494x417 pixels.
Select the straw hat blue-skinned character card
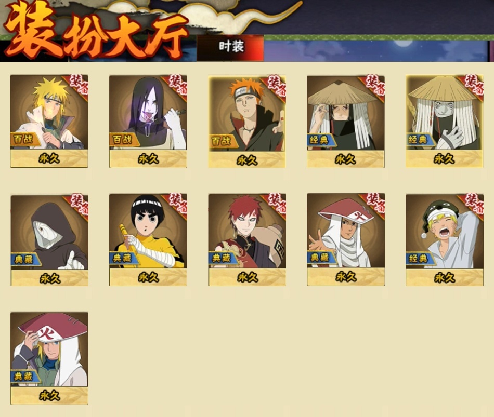click(444, 121)
